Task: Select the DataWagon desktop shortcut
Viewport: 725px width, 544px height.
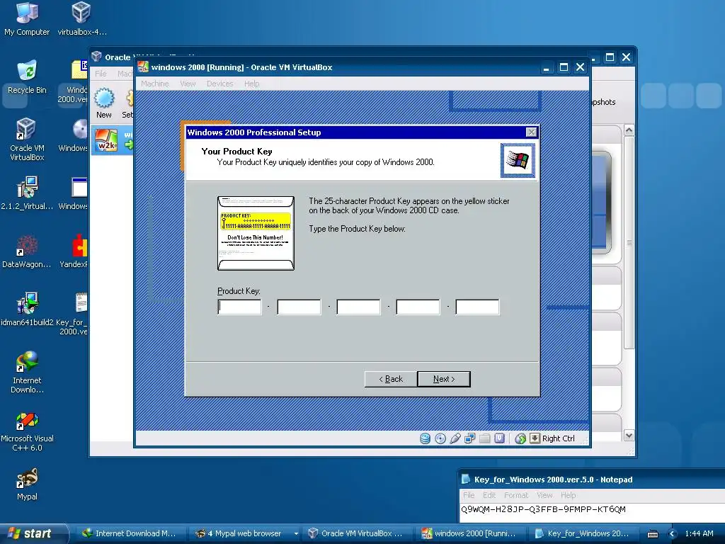Action: point(27,251)
